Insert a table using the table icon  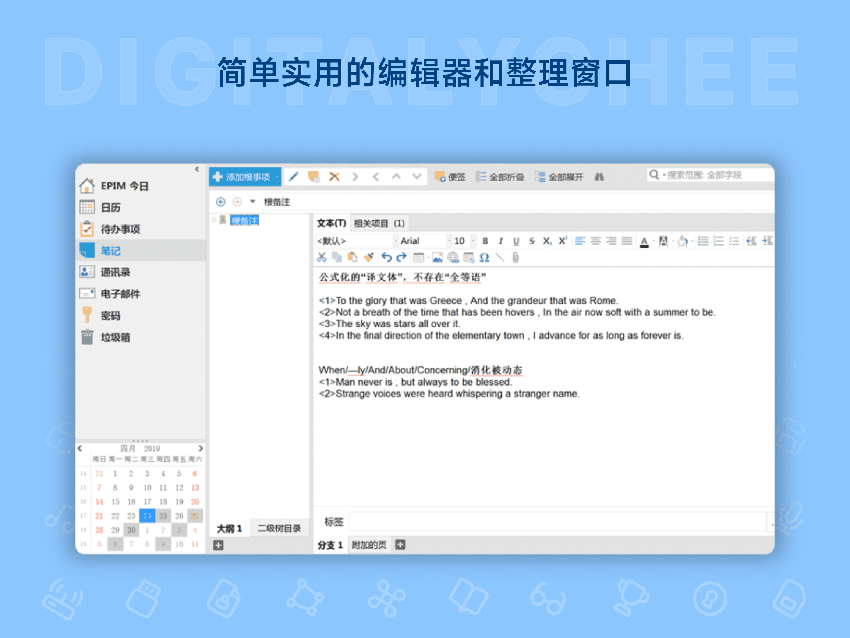[x=418, y=258]
